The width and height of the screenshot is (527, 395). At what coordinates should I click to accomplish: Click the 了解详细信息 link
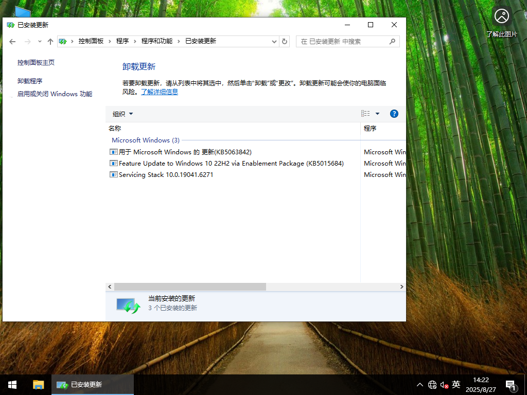click(160, 92)
